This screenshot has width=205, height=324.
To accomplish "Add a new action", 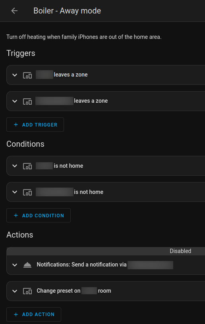I will click(34, 314).
